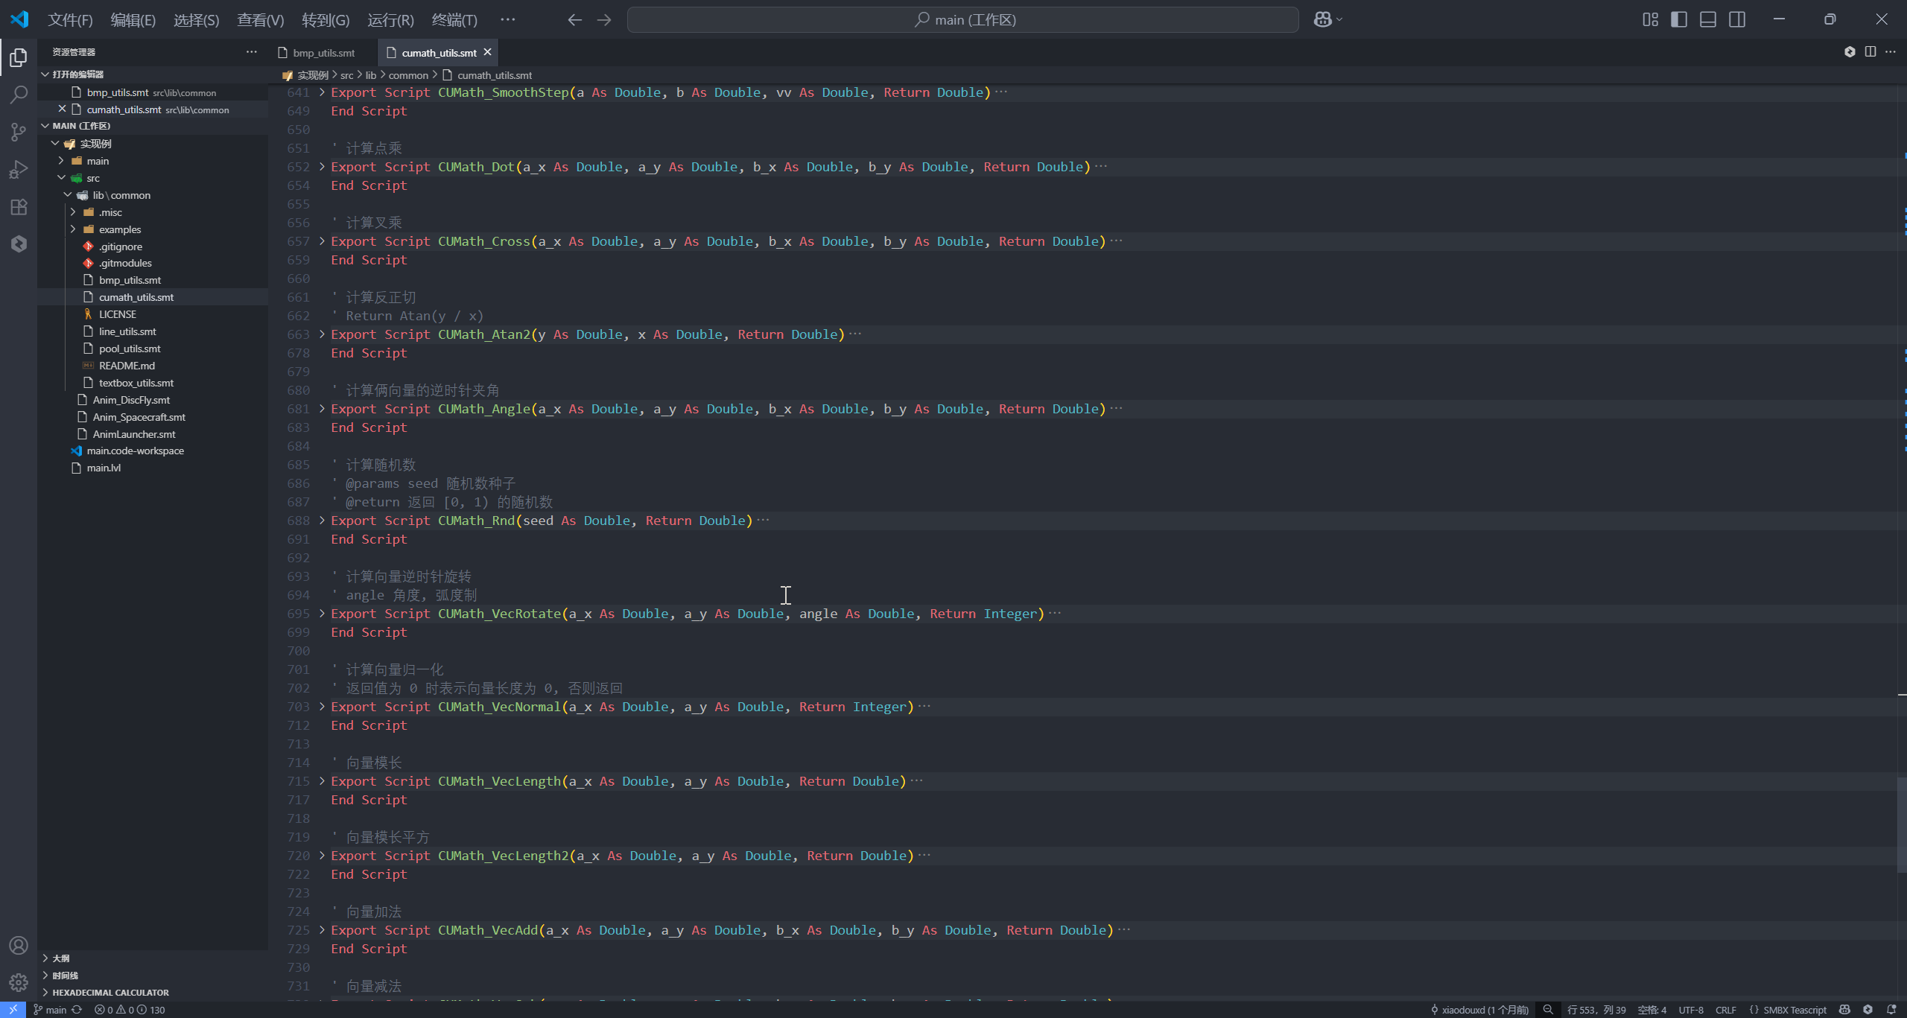The image size is (1907, 1018).
Task: Open main.code-workspace file
Action: pyautogui.click(x=153, y=451)
